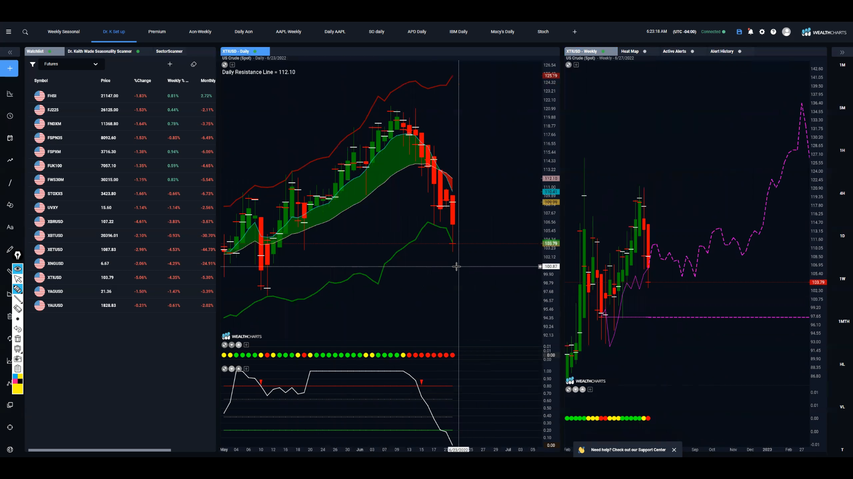Open the hamburger main menu
Screen dimensions: 853x479
click(8, 32)
